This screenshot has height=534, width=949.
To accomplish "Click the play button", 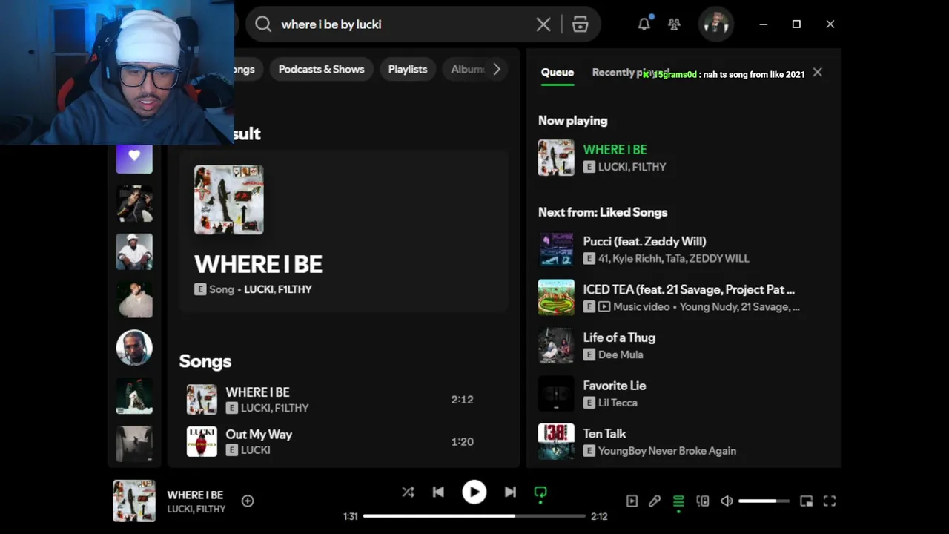I will pyautogui.click(x=474, y=492).
